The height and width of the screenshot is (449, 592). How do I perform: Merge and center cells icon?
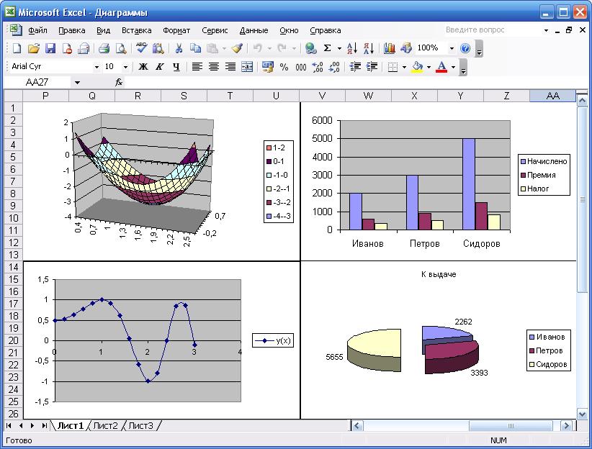(x=247, y=67)
